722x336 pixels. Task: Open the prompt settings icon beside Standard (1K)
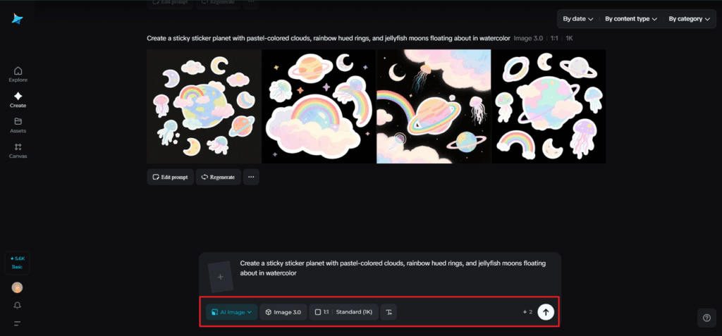click(x=388, y=312)
